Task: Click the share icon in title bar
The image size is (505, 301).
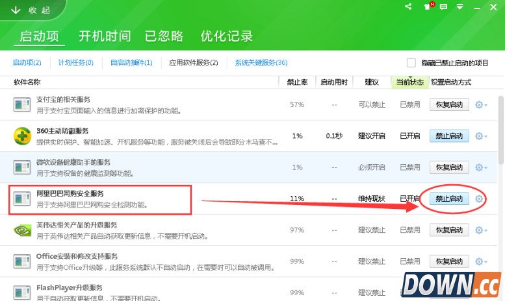Action: pos(408,6)
